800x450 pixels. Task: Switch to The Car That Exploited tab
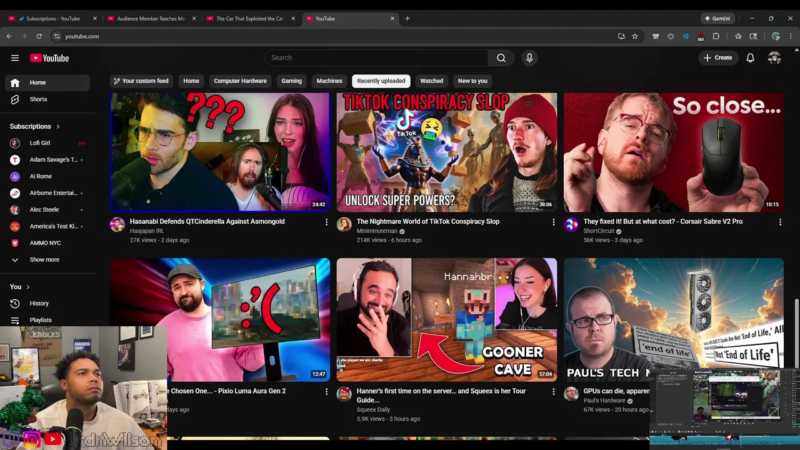tap(250, 19)
